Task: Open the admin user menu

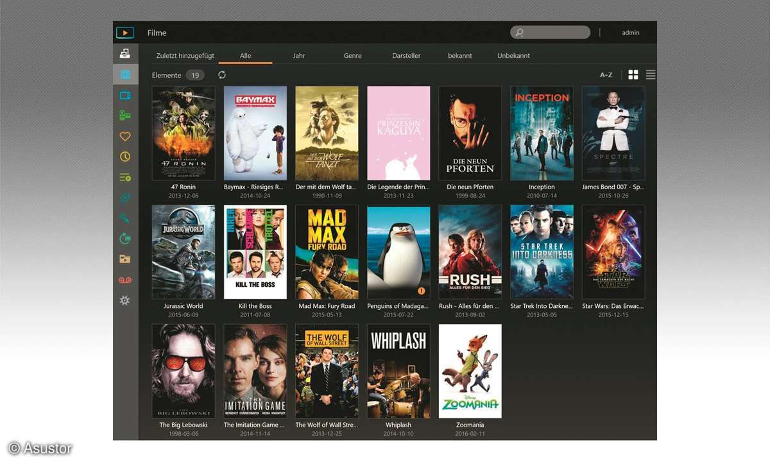Action: 631,33
